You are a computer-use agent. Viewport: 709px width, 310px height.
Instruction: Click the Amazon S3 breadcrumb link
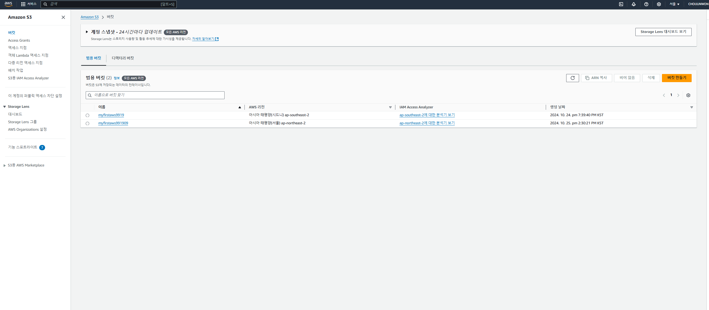[x=90, y=17]
